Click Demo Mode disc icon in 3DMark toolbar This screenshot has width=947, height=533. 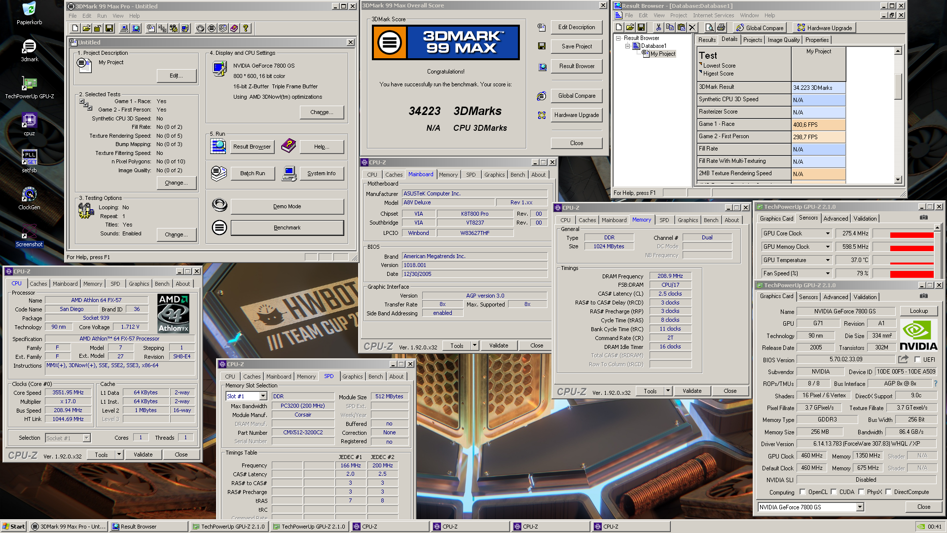click(200, 28)
